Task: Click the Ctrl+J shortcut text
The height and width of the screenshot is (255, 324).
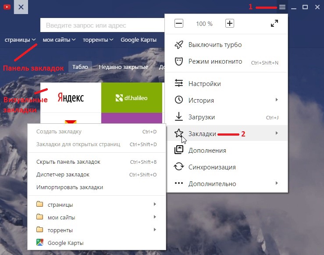Action: 272,118
